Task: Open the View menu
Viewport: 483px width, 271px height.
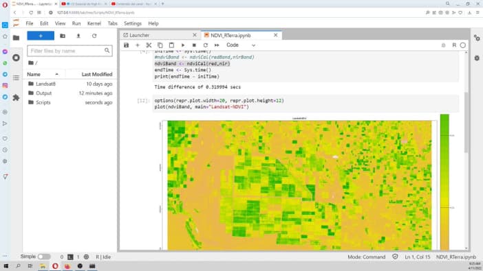Action: (60, 23)
